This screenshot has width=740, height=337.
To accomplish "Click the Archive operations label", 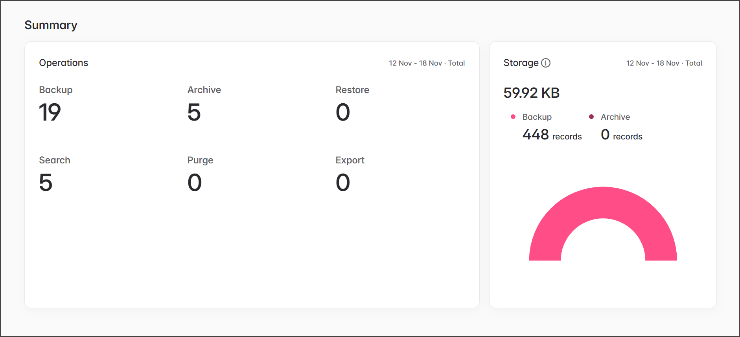I will (204, 90).
